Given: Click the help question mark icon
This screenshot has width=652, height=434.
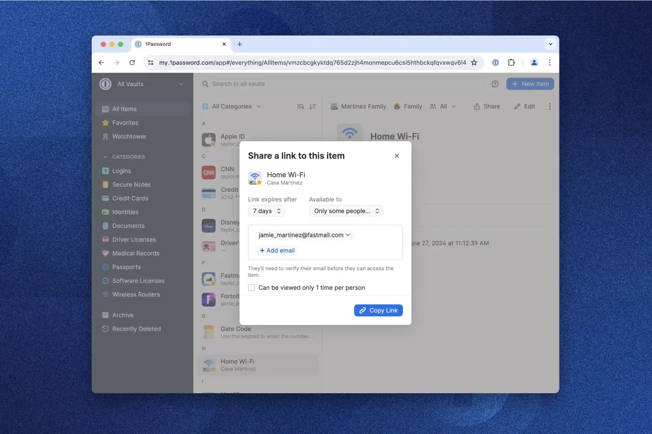Looking at the screenshot, I should 495,84.
